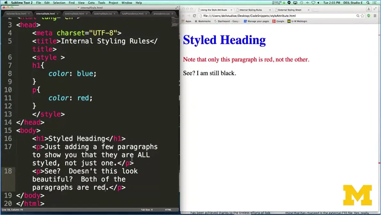Image resolution: width=381 pixels, height=215 pixels.
Task: Open Tab Size selector in status bar
Action: click(x=147, y=210)
